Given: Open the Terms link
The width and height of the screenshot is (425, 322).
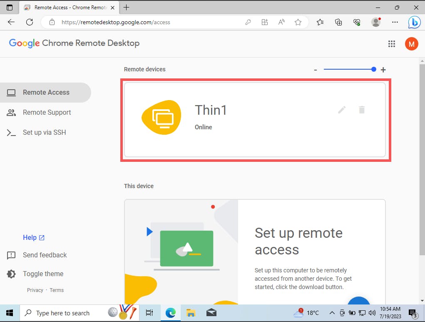Looking at the screenshot, I should pyautogui.click(x=57, y=290).
